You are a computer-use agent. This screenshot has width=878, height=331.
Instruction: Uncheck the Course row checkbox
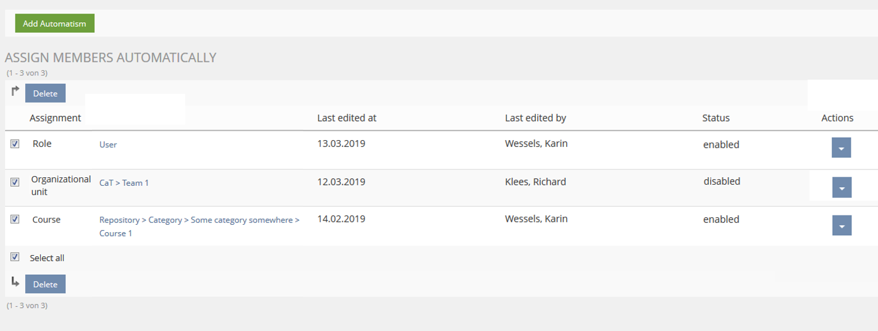(15, 219)
